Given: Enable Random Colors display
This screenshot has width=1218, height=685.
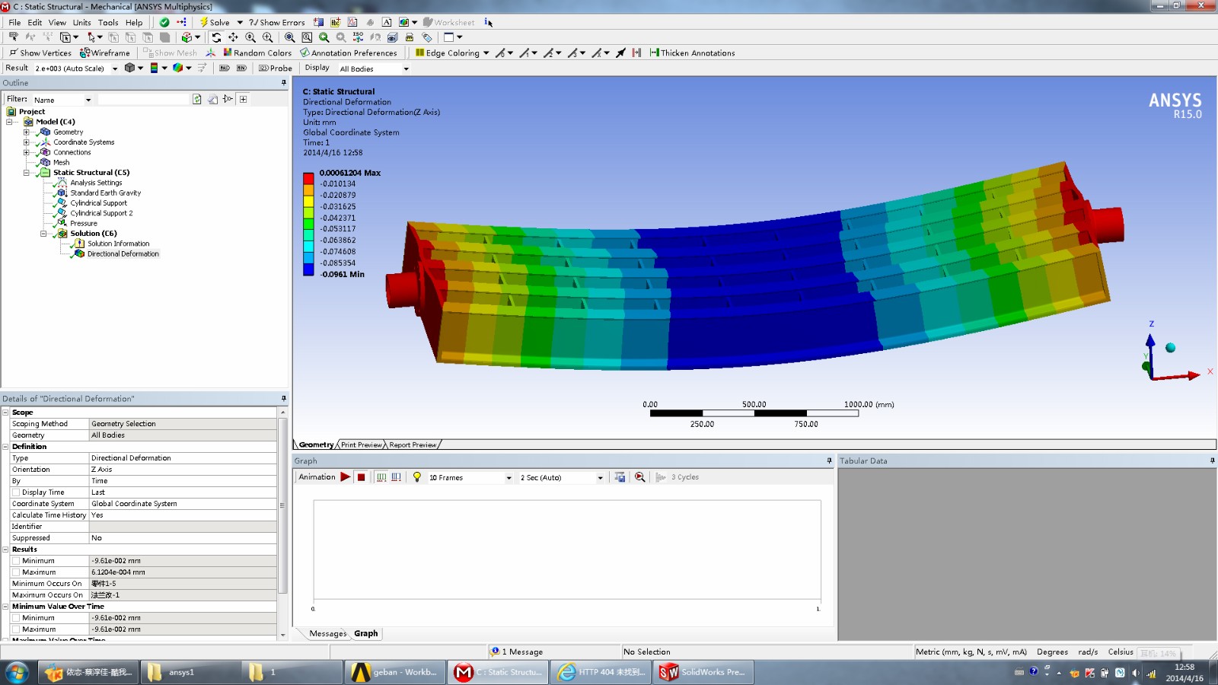Looking at the screenshot, I should [x=257, y=53].
